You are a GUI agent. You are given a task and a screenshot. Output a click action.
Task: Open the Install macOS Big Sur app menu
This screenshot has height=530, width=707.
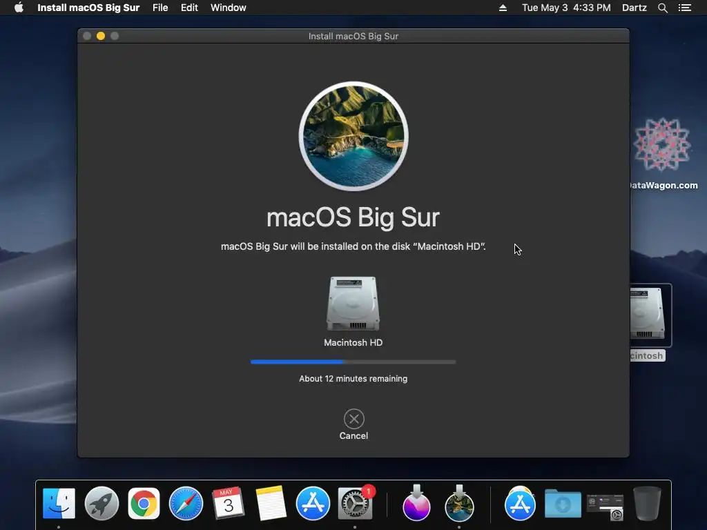pyautogui.click(x=88, y=8)
